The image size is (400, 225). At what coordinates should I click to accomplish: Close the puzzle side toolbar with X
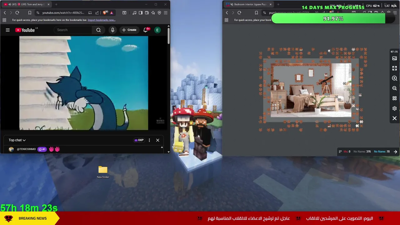394,118
